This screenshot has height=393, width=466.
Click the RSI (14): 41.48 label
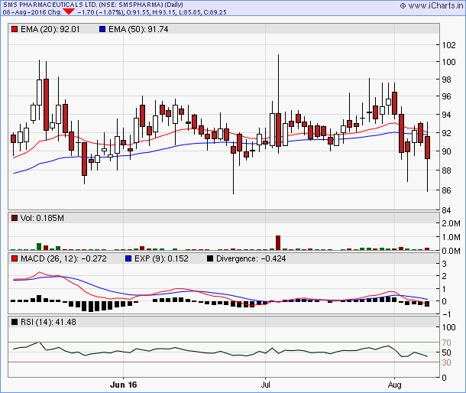pyautogui.click(x=48, y=322)
